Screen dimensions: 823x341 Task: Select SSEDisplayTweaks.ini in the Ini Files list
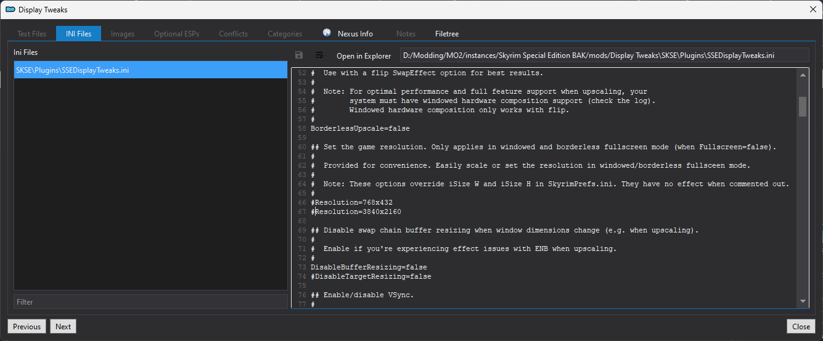pyautogui.click(x=150, y=70)
